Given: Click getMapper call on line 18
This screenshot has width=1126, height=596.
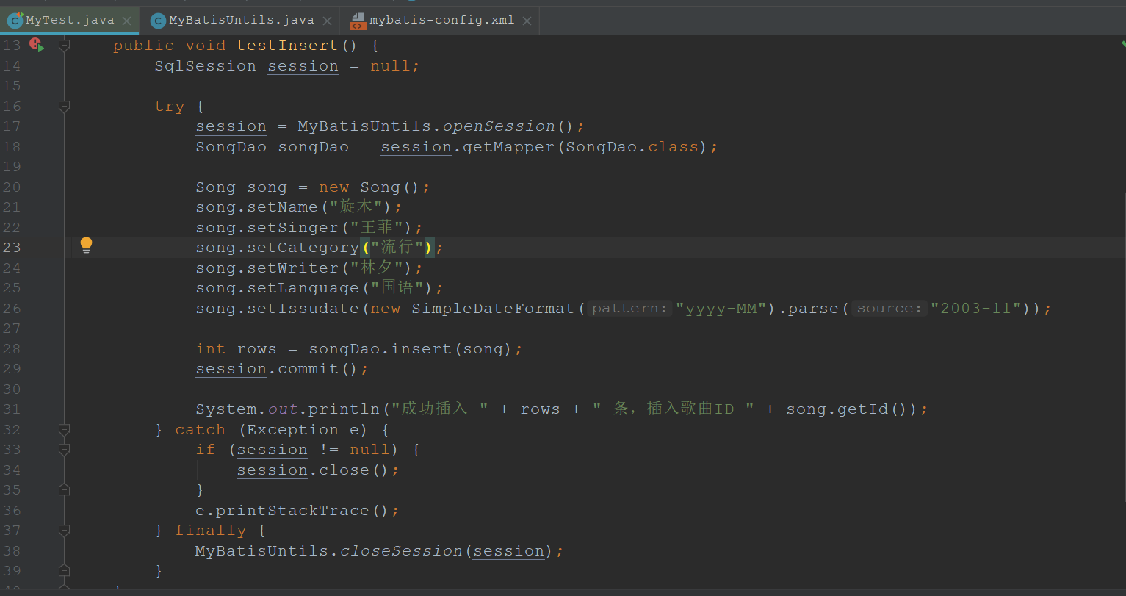Looking at the screenshot, I should [508, 147].
